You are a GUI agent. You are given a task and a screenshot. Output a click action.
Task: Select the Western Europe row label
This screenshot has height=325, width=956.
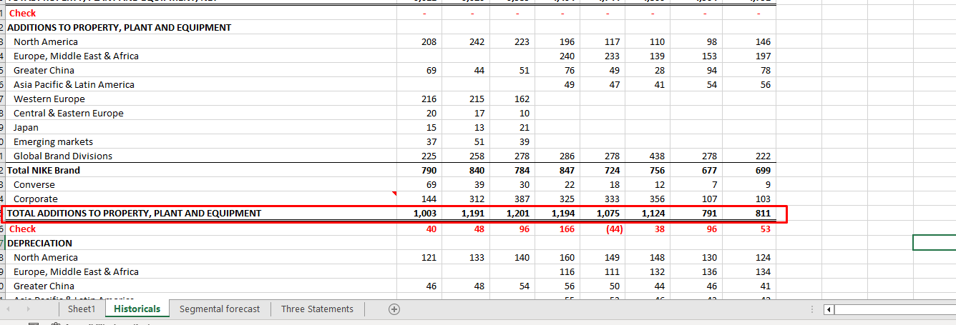pos(49,99)
